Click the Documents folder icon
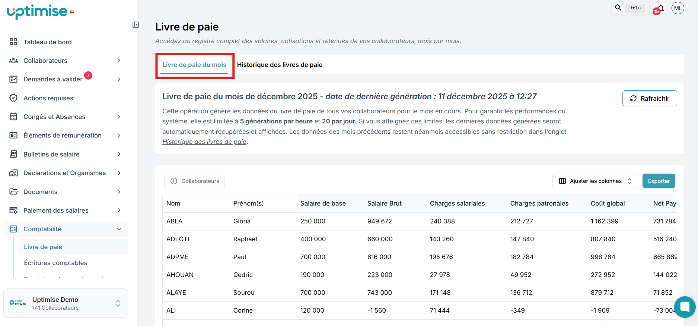 [x=13, y=192]
